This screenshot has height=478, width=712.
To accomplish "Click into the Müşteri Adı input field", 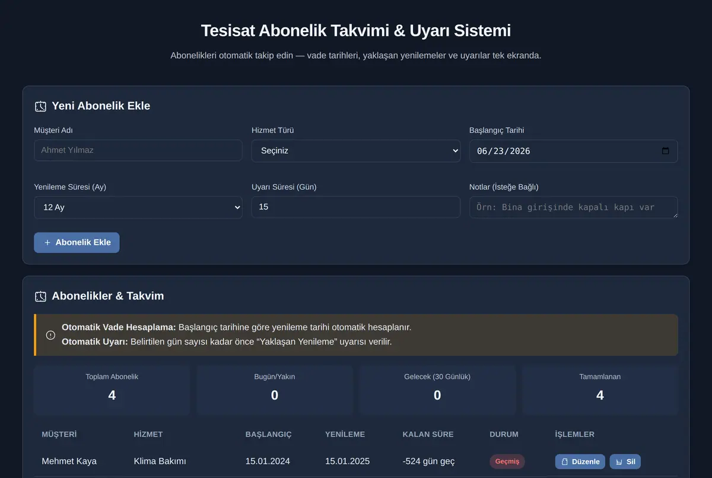I will coord(138,150).
